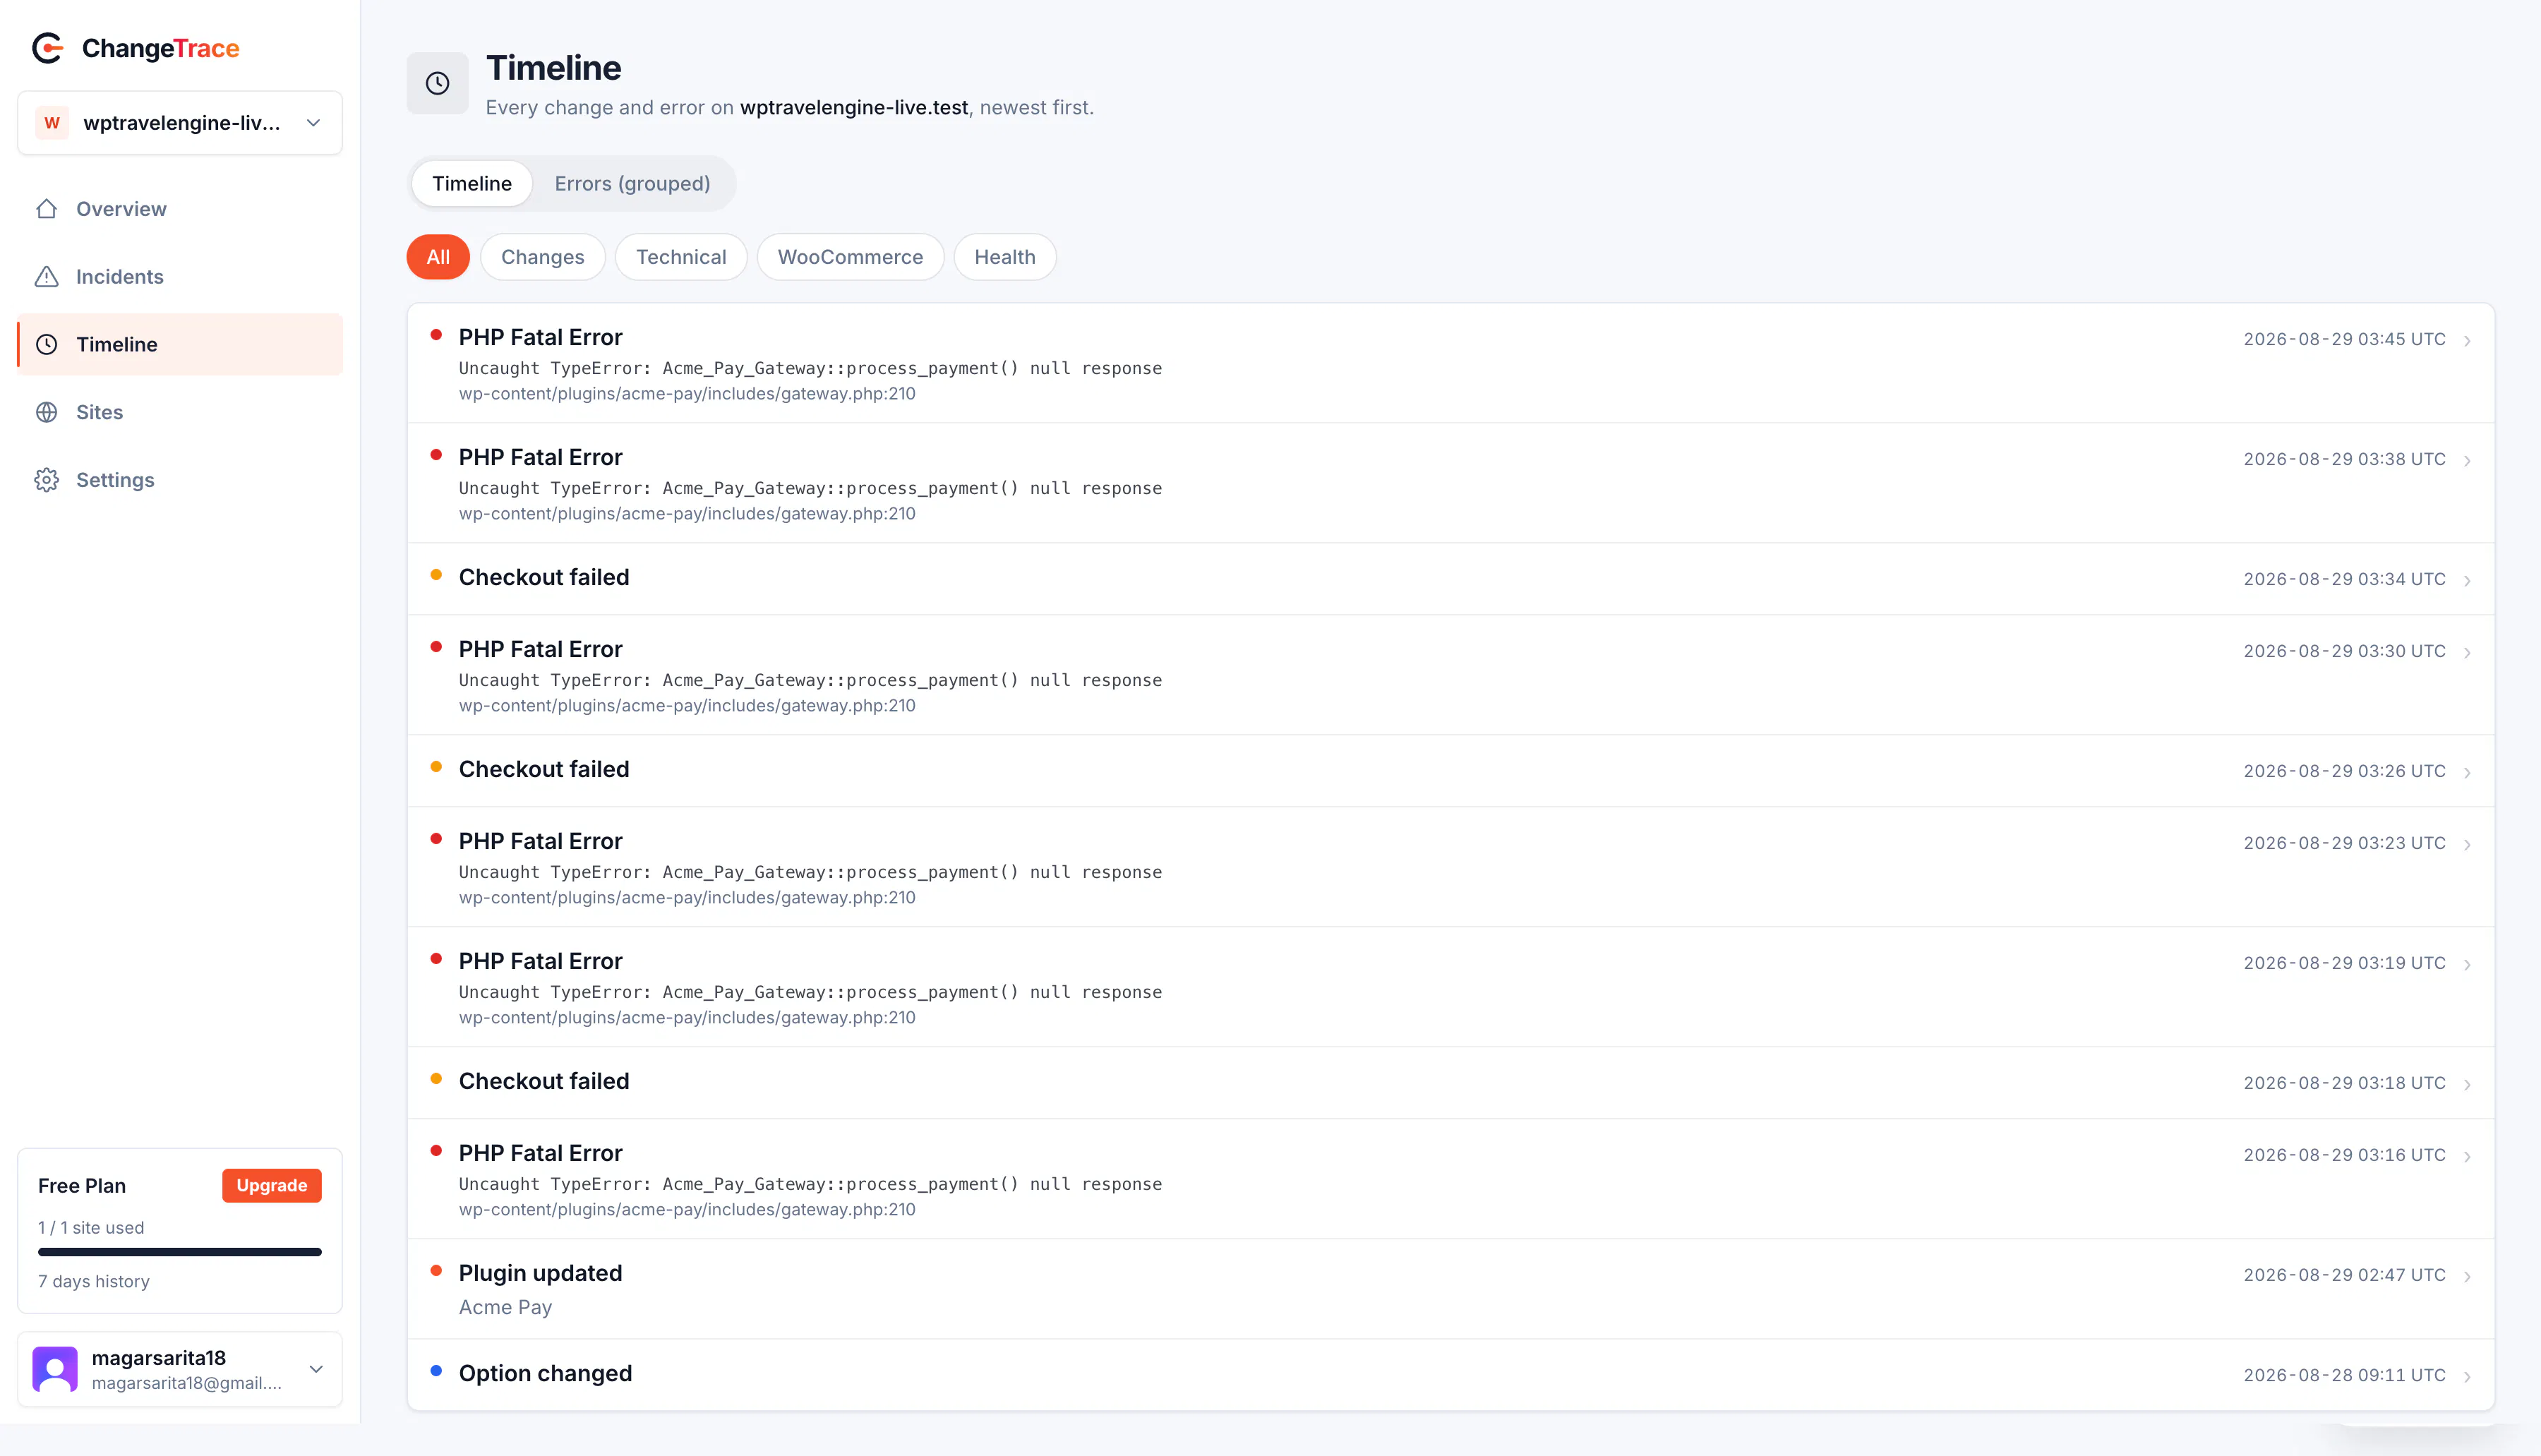Screen dimensions: 2541x1456
Task: Click timestamp 2026-08-29 03:26 UTC
Action: pyautogui.click(x=2344, y=771)
